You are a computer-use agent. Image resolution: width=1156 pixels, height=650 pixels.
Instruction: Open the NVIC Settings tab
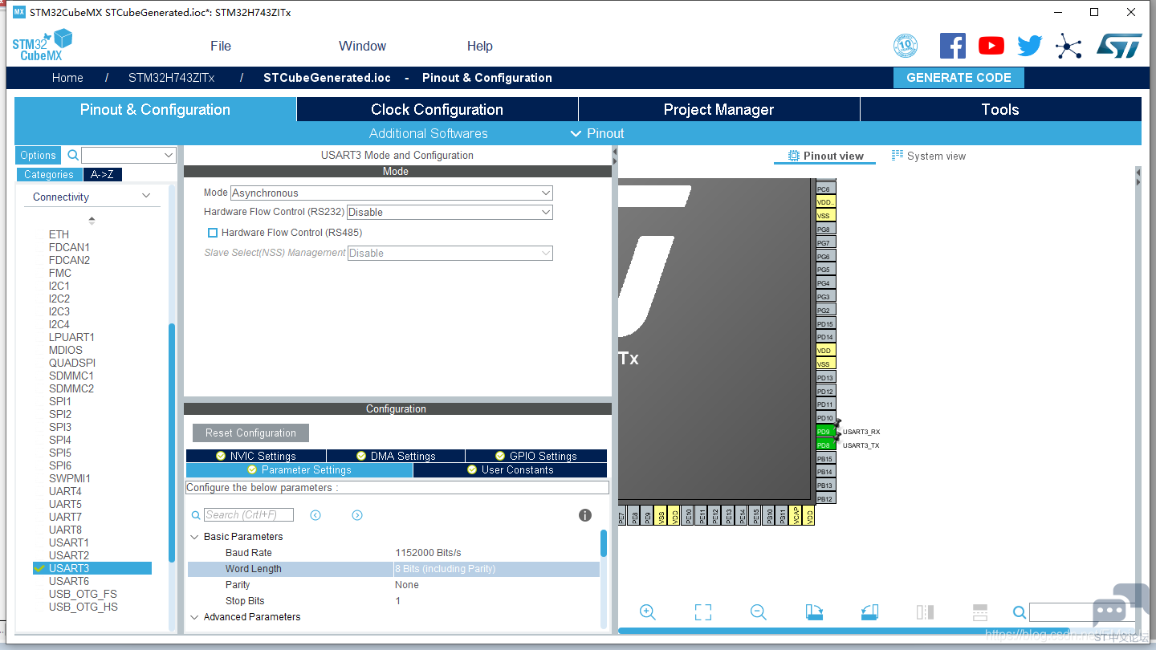pyautogui.click(x=256, y=456)
